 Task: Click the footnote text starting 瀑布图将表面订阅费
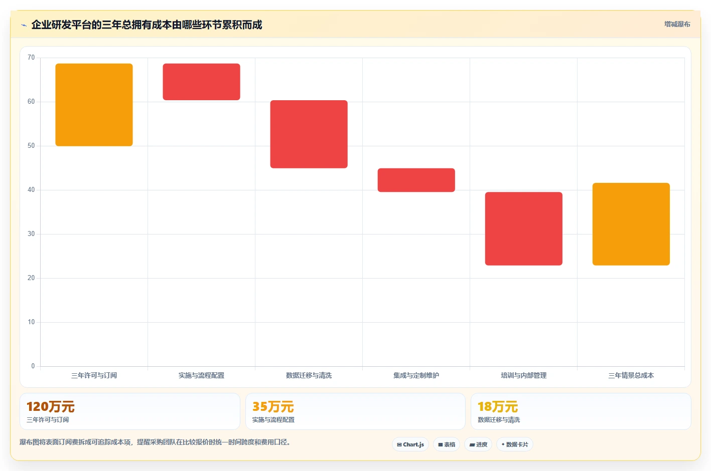tap(155, 442)
